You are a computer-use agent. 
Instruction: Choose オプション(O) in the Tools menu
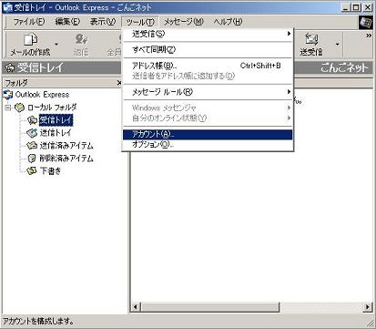click(x=208, y=144)
